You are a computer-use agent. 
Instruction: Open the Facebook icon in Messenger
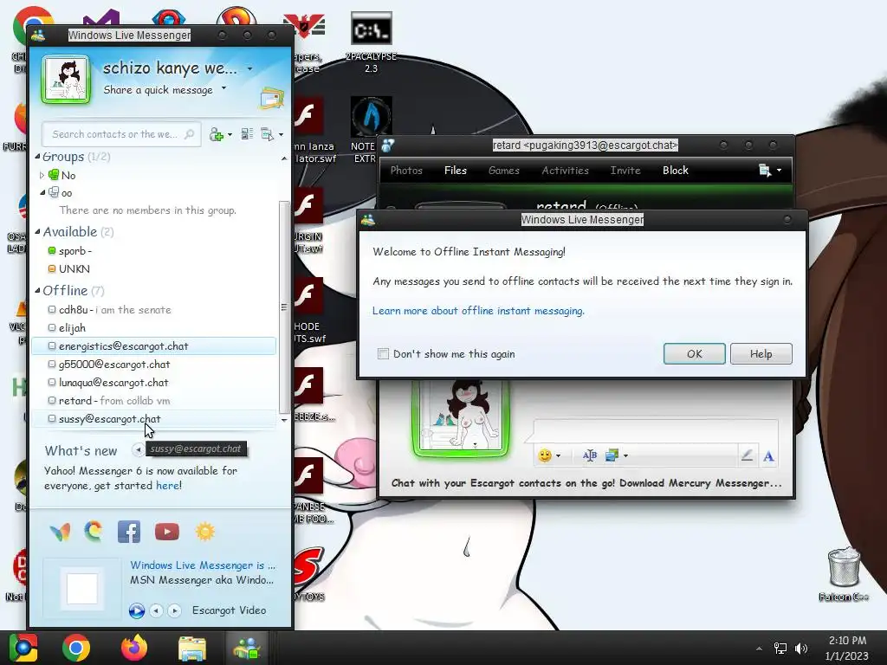coord(129,532)
